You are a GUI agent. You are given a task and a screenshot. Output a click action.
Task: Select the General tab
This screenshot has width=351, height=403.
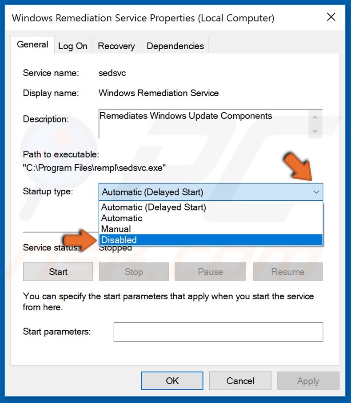tap(32, 44)
